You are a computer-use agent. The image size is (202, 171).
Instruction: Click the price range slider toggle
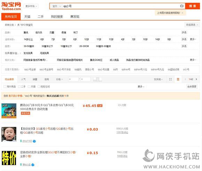[98, 79]
